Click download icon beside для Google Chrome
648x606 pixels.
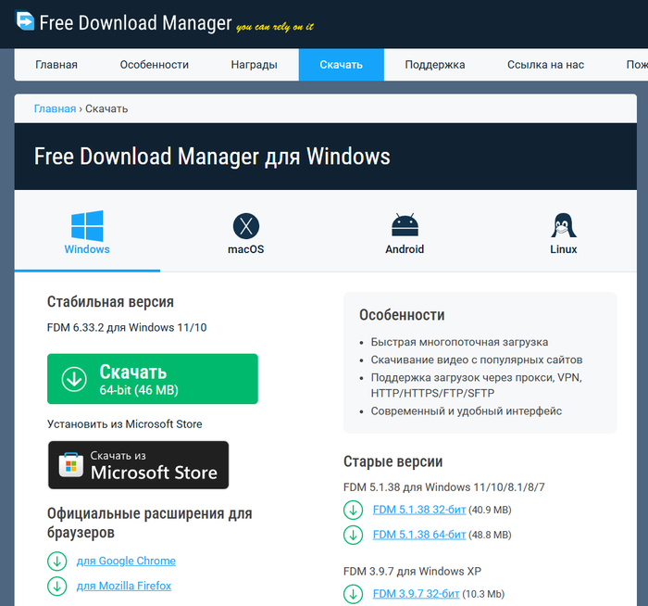coord(57,562)
